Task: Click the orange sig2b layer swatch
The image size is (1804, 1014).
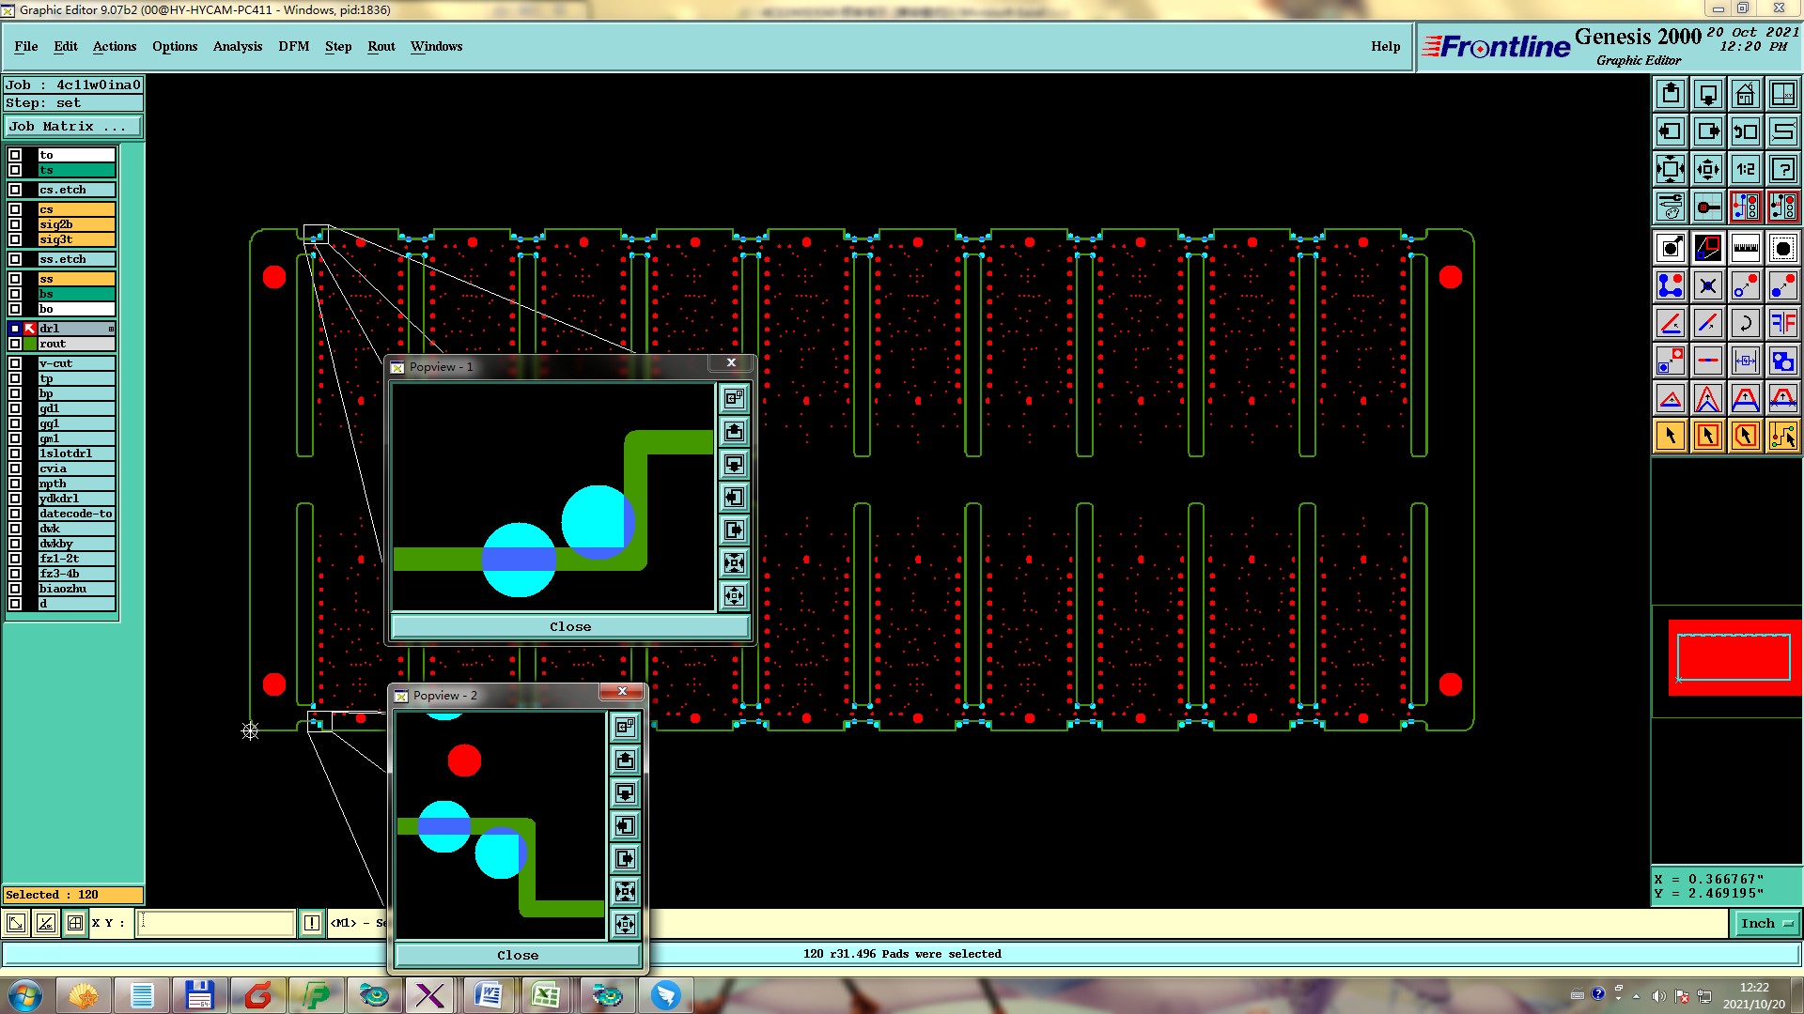Action: point(76,224)
